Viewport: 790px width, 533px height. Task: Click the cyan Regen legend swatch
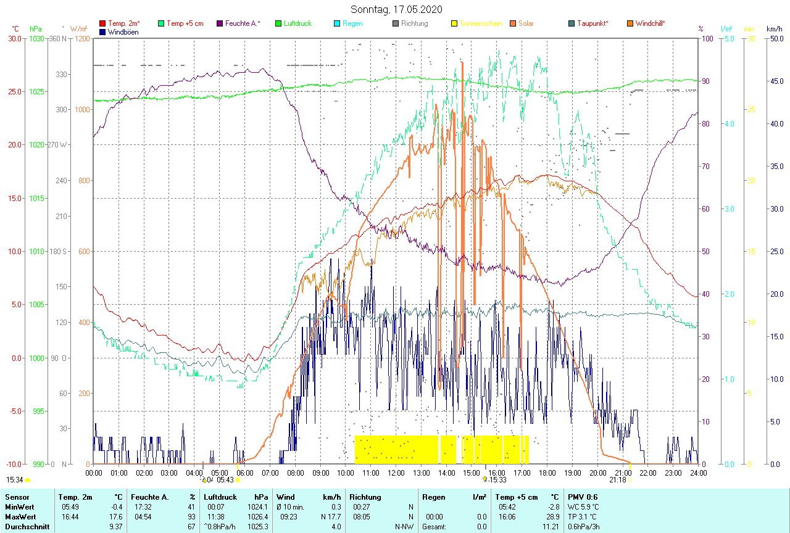(x=337, y=23)
